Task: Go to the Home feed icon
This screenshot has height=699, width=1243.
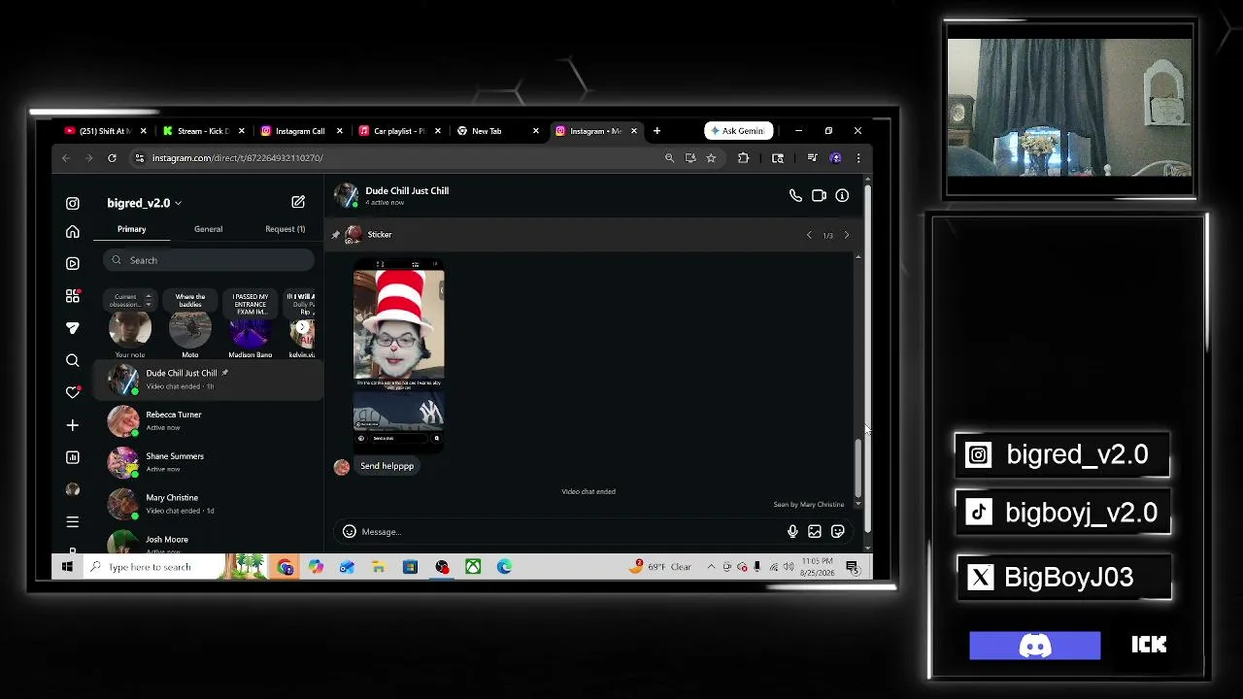Action: pos(73,232)
